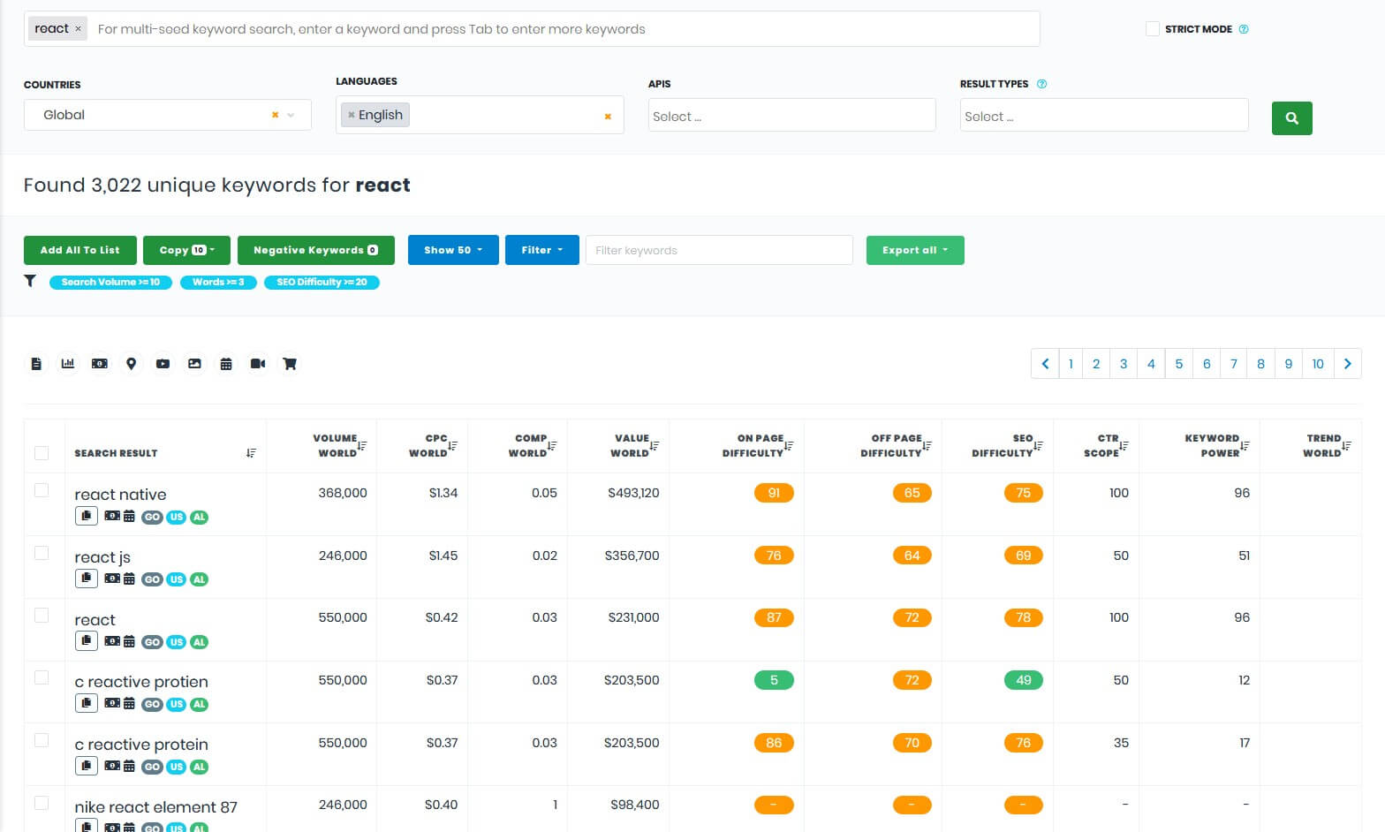Click the money bill icon in the icon row

pos(100,364)
